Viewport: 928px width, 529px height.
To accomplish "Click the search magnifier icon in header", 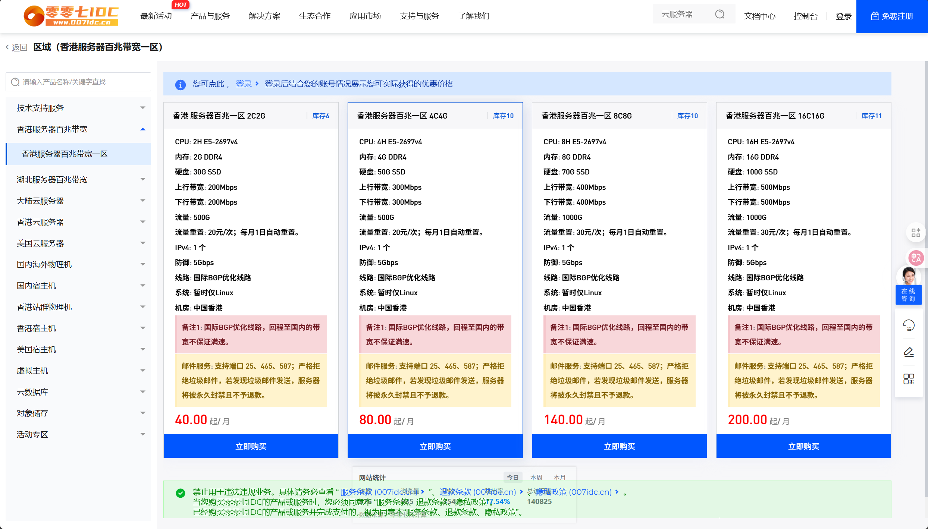I will coord(719,14).
